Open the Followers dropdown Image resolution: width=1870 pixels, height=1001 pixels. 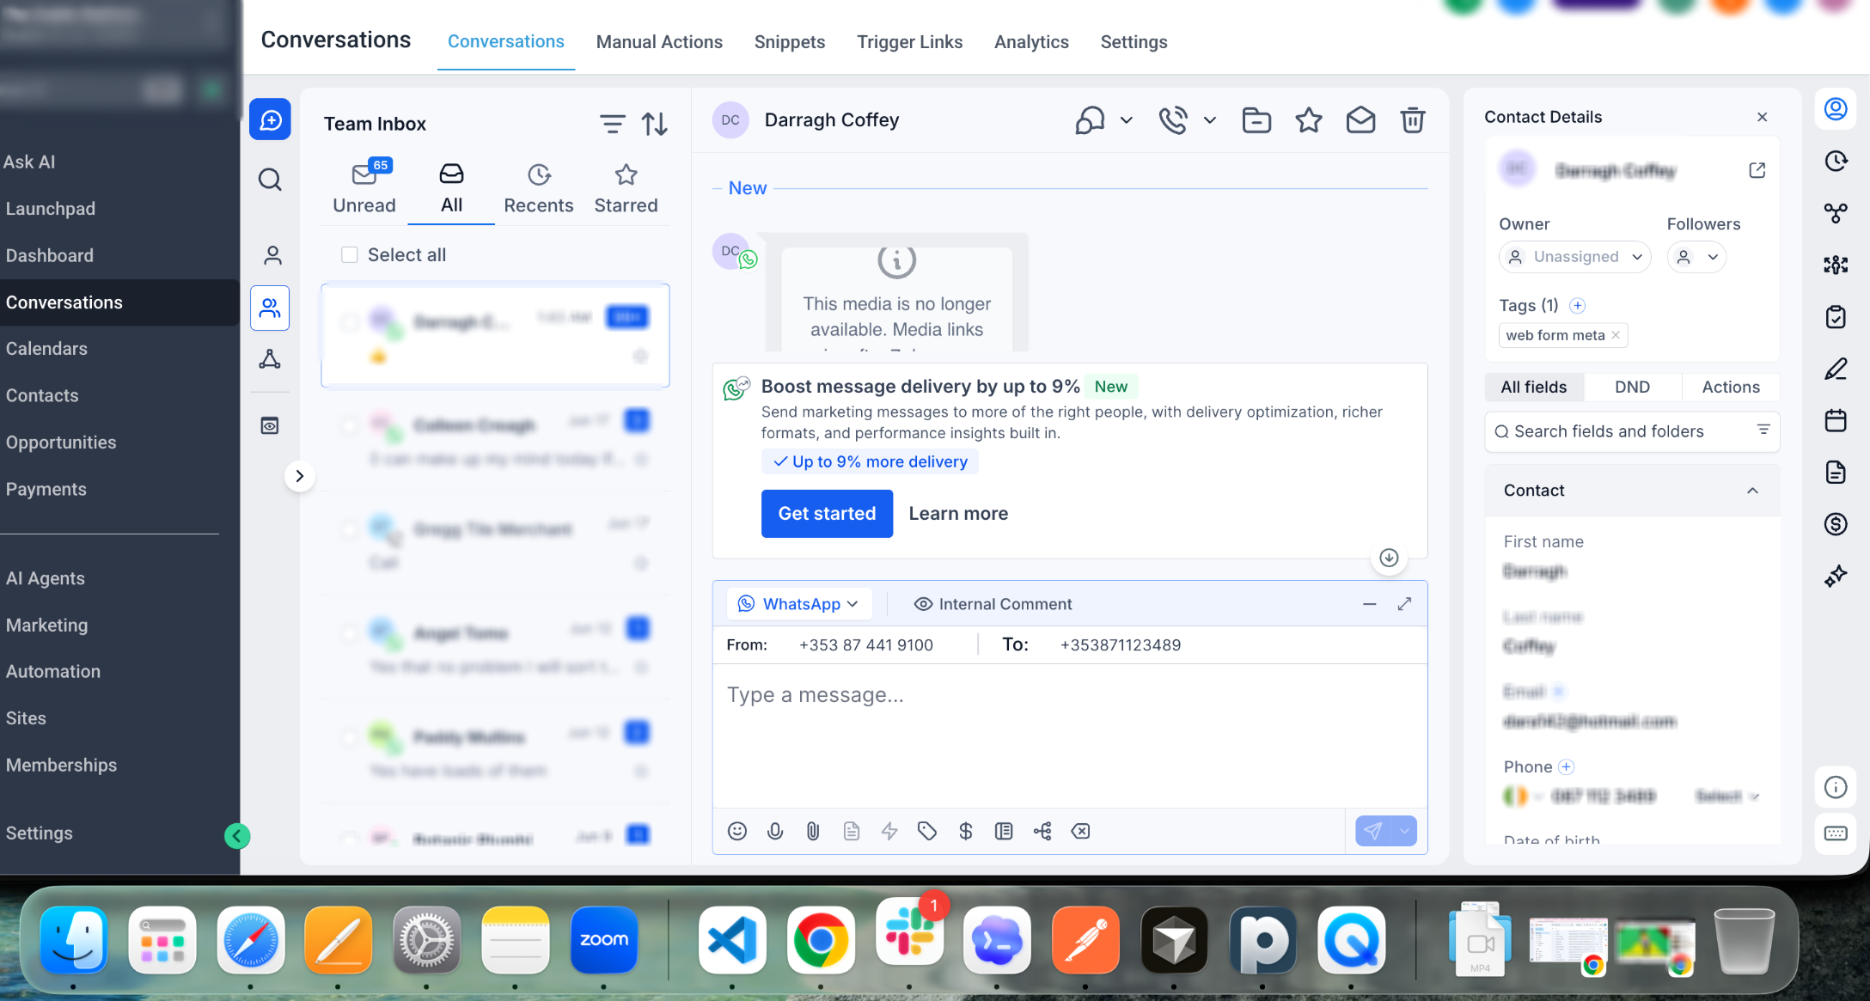tap(1697, 257)
